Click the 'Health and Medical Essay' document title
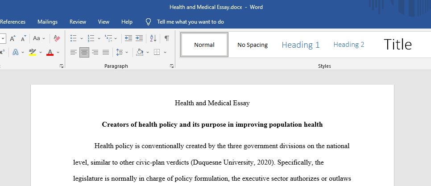 point(212,103)
